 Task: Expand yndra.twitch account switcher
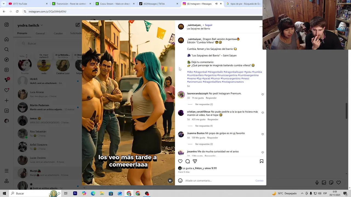[42, 25]
